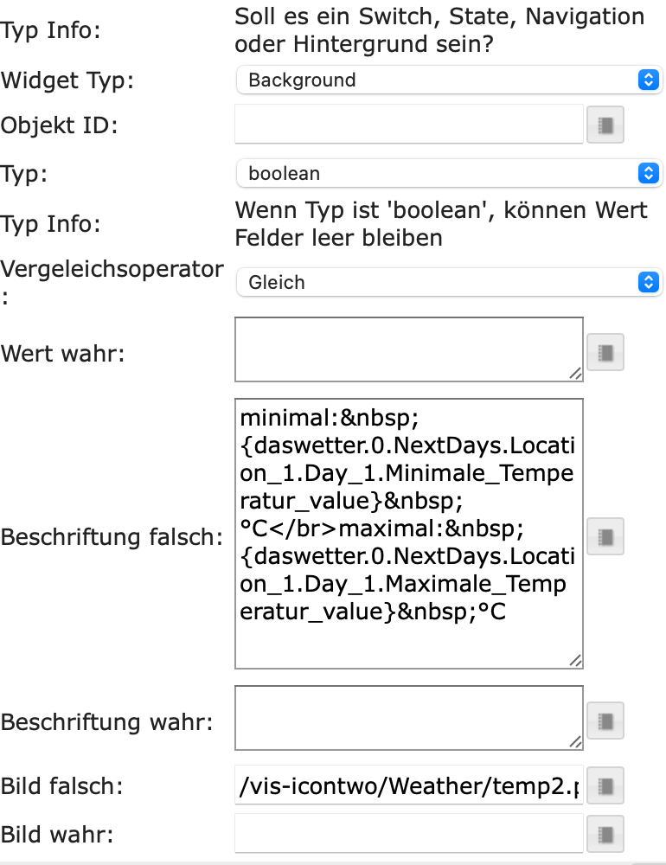Click the resize grip of Beschriftung falsch textarea
The width and height of the screenshot is (666, 865).
click(575, 660)
